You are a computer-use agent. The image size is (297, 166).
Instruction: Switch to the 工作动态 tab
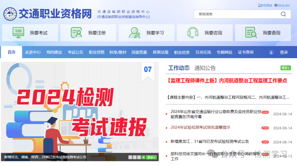pyautogui.click(x=179, y=68)
